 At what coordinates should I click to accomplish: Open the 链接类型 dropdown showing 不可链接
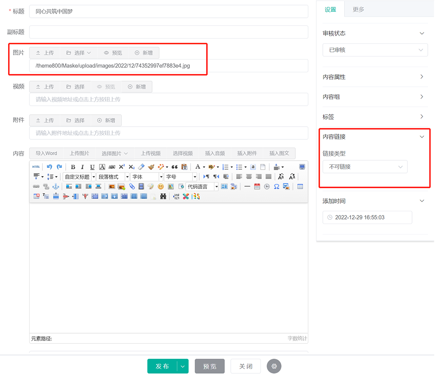365,167
